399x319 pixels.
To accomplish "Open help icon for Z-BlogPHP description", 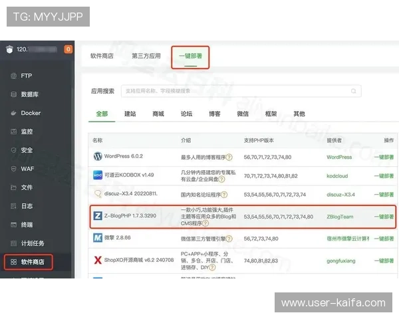I will pos(205,223).
